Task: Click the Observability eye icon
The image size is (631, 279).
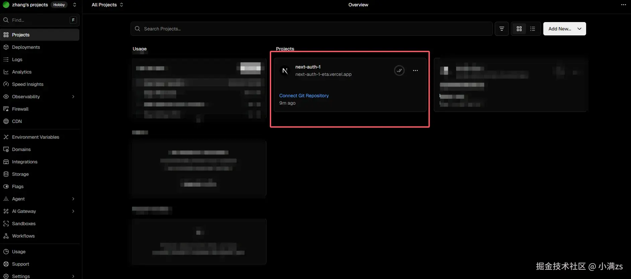Action: point(6,97)
